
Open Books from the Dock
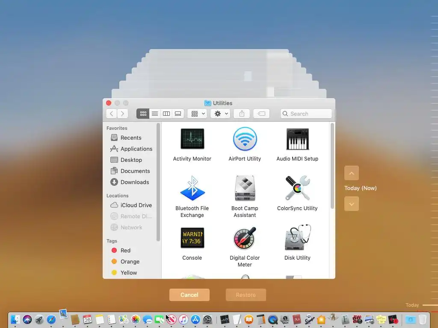pyautogui.click(x=249, y=319)
